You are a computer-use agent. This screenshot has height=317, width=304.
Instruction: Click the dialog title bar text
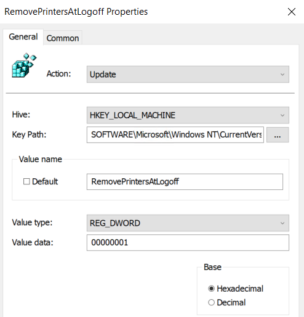coord(76,12)
